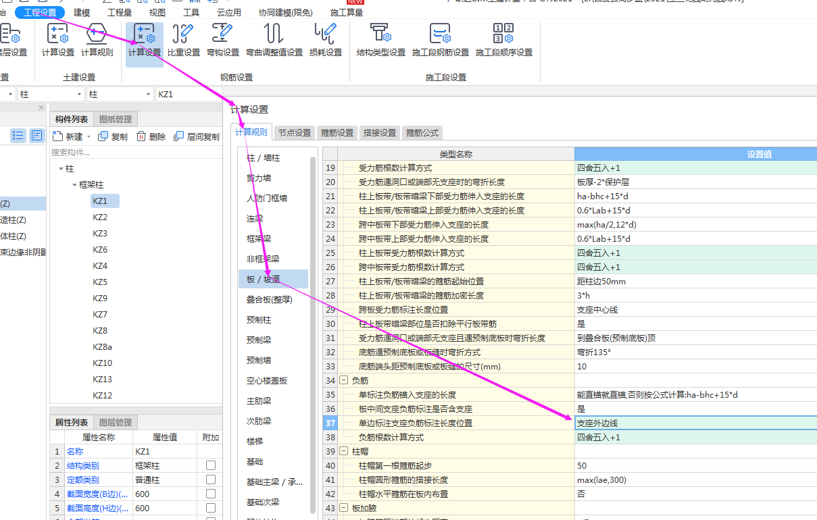Image resolution: width=817 pixels, height=520 pixels.
Task: Click the 层间复制 icon
Action: (x=179, y=136)
